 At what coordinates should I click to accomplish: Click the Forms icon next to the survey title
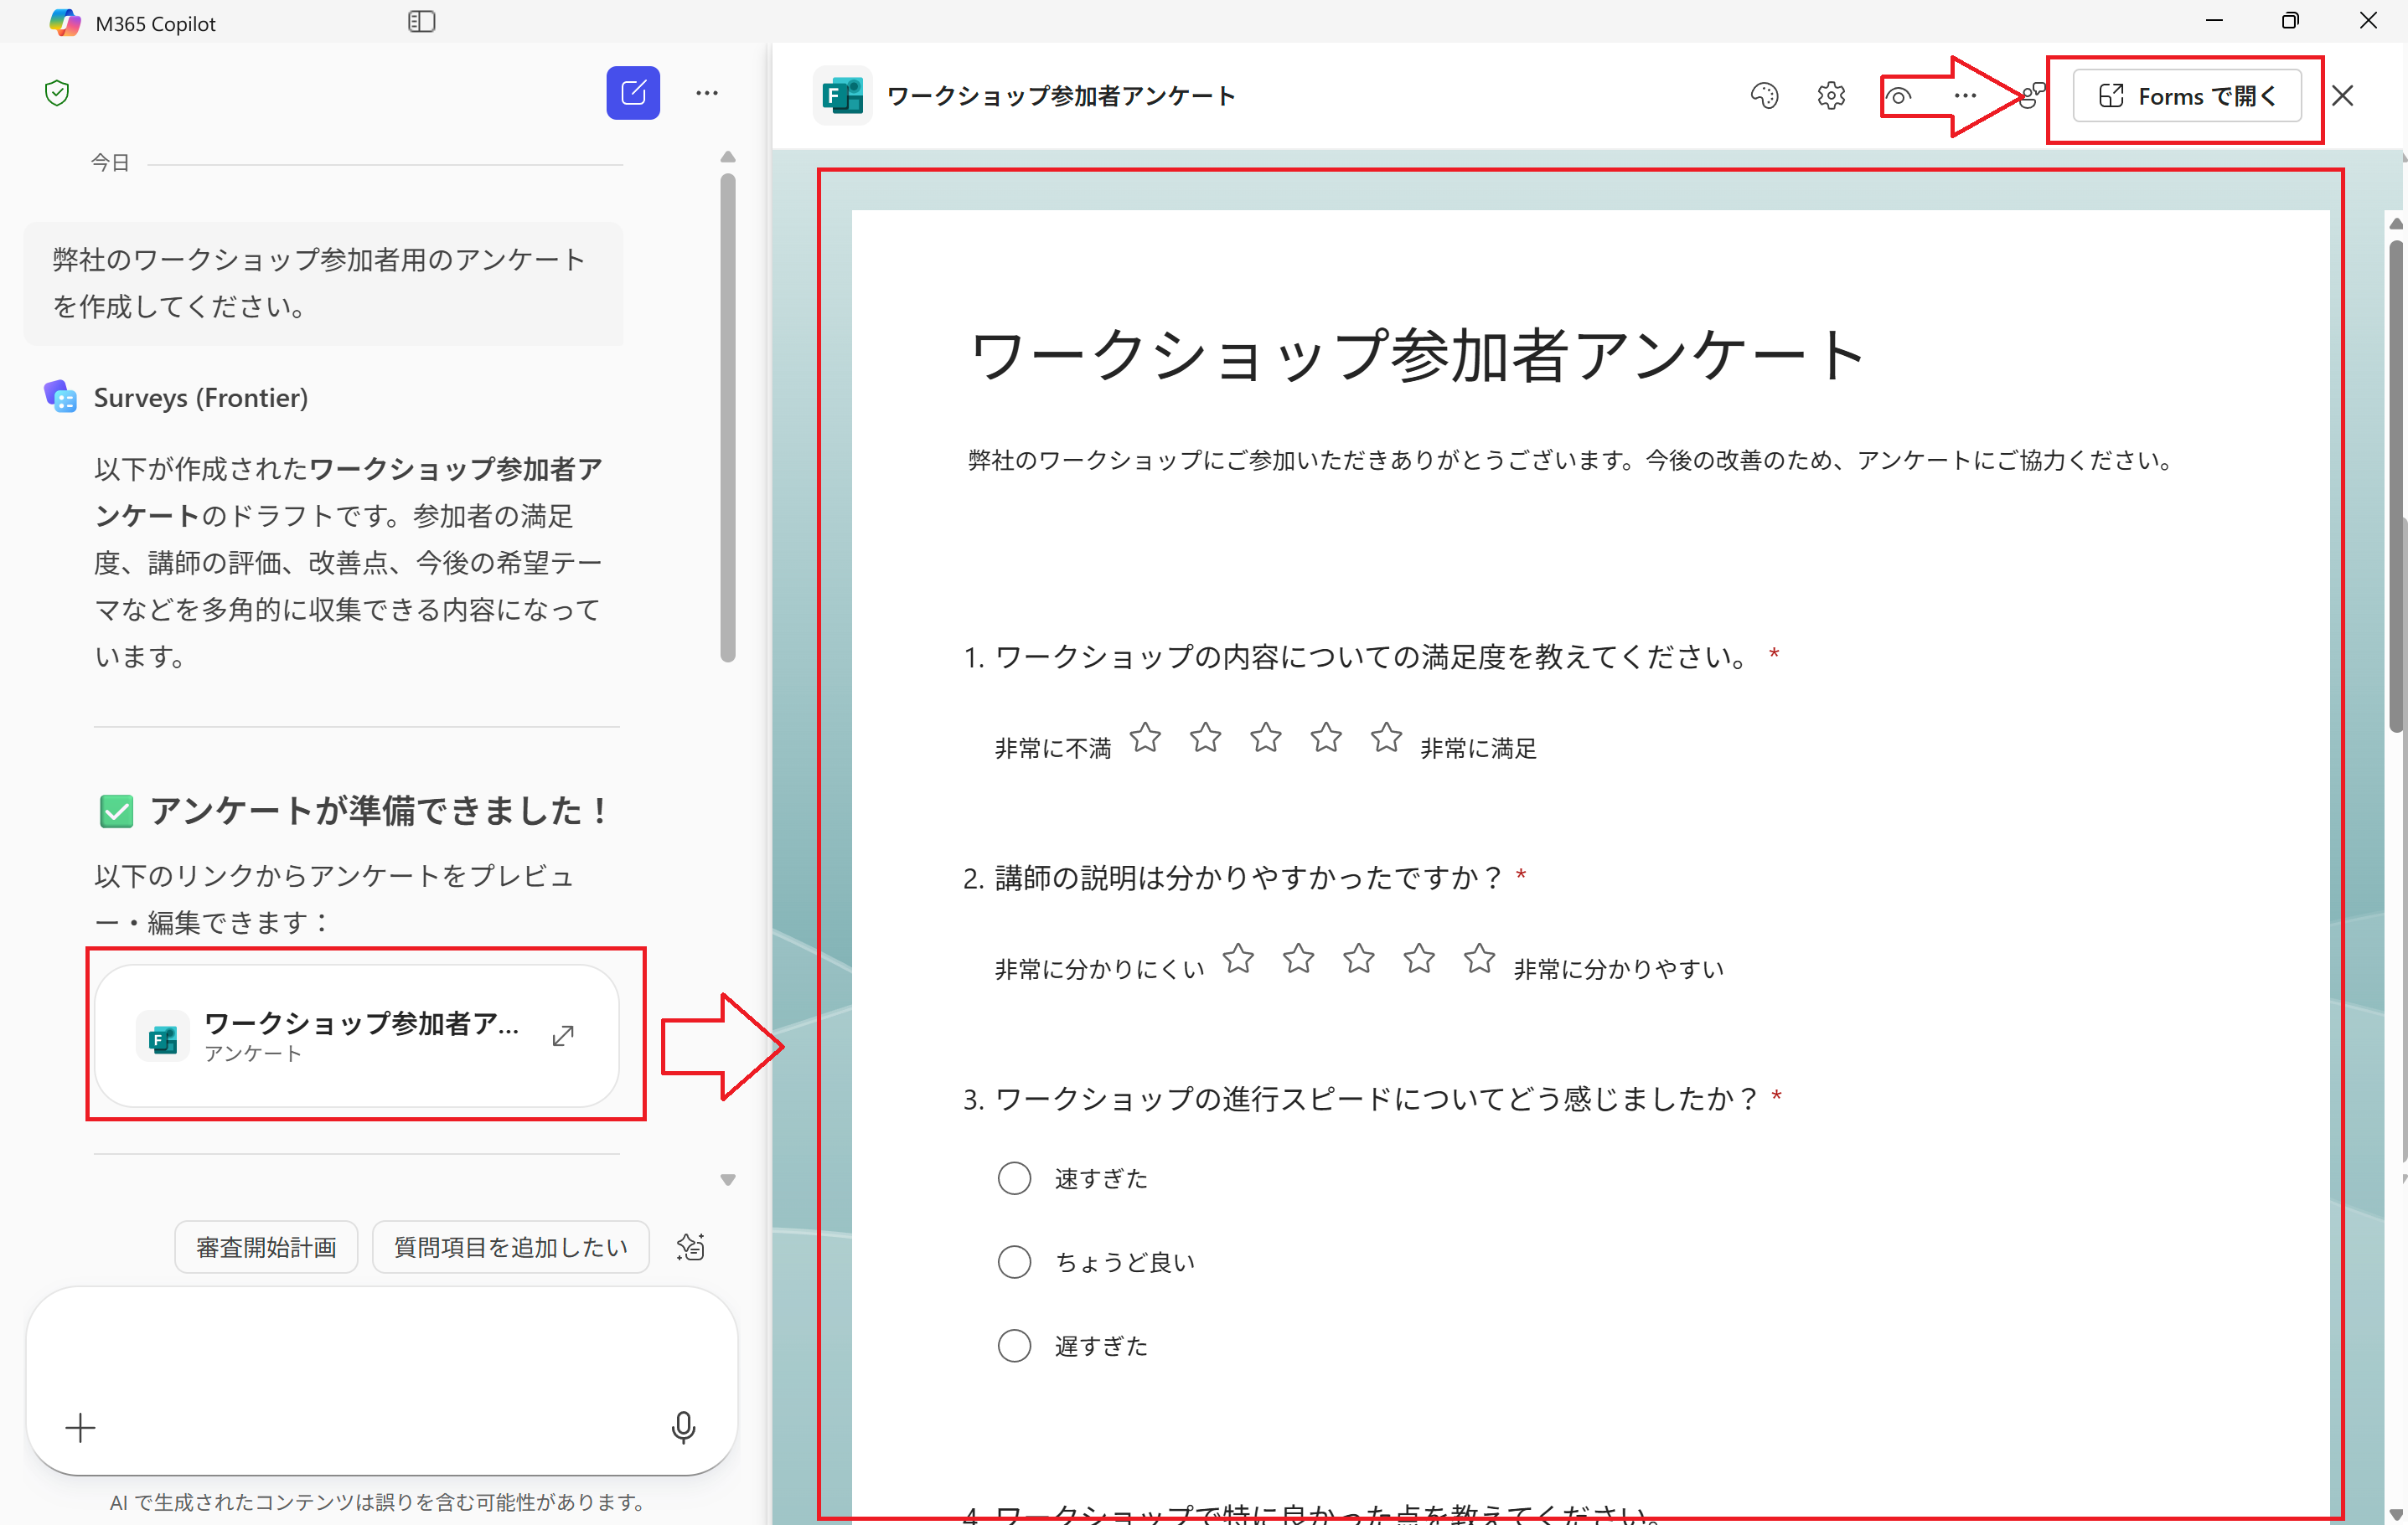tap(843, 95)
